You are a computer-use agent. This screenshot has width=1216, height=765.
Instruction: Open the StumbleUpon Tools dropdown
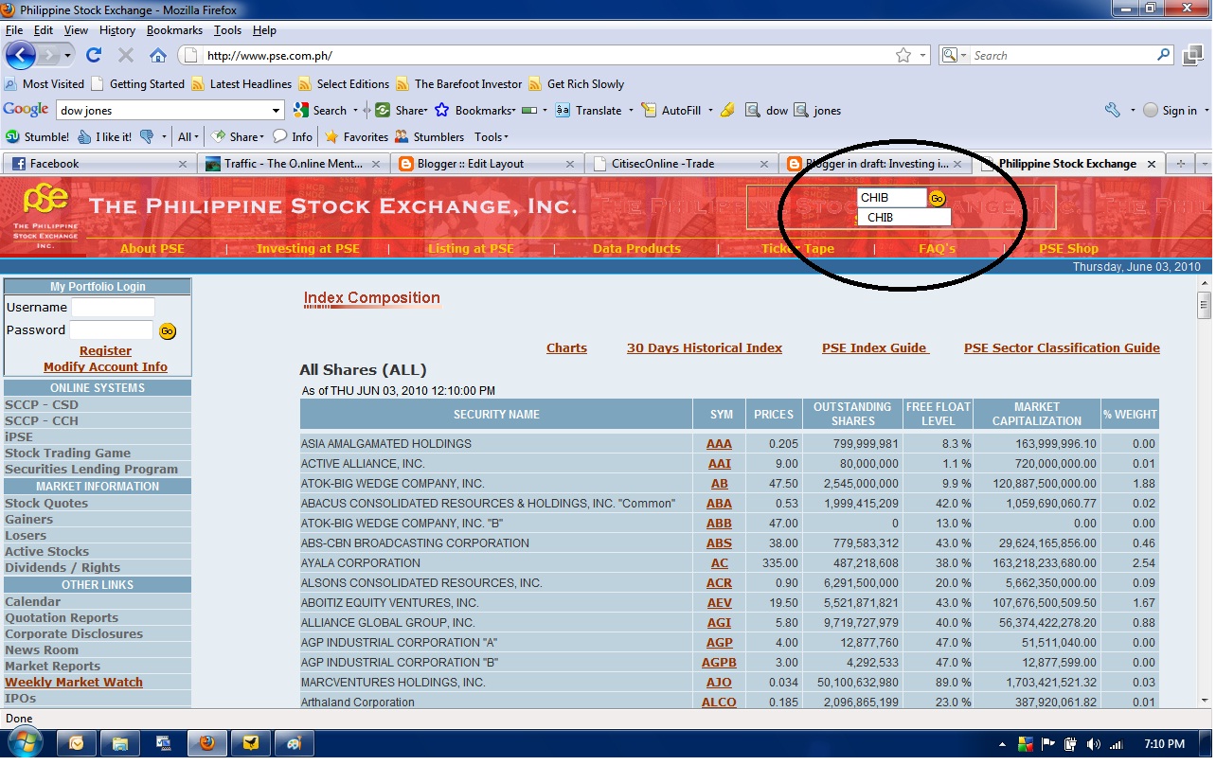492,136
